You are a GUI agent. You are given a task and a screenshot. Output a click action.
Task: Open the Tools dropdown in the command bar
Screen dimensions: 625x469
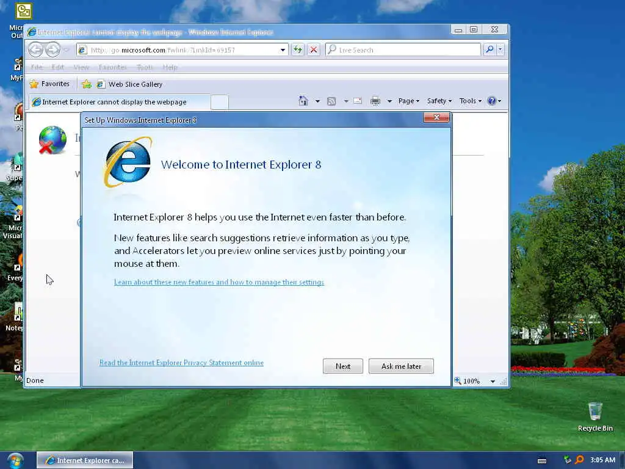[471, 101]
